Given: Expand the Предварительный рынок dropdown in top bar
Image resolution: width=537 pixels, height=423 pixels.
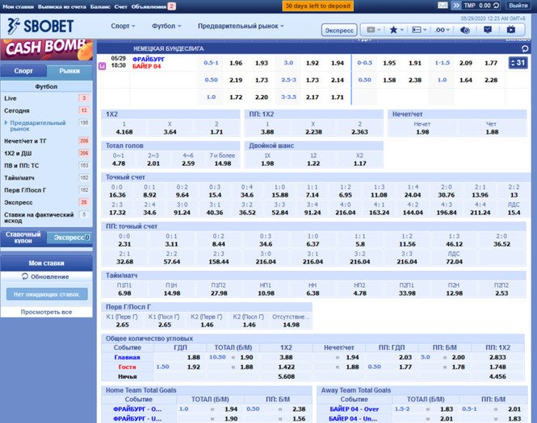Looking at the screenshot, I should pyautogui.click(x=240, y=27).
